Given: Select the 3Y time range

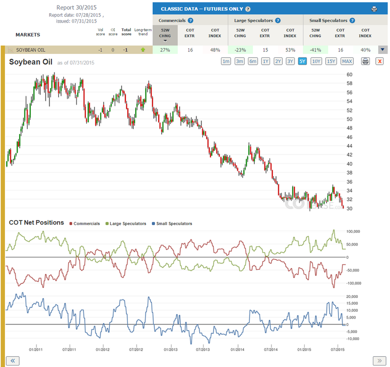Looking at the screenshot, I should pyautogui.click(x=290, y=61).
